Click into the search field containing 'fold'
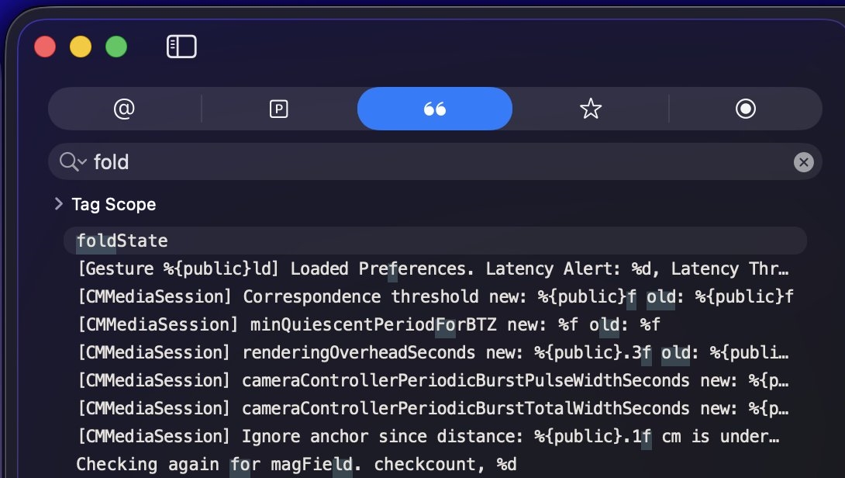The height and width of the screenshot is (478, 845). click(435, 162)
